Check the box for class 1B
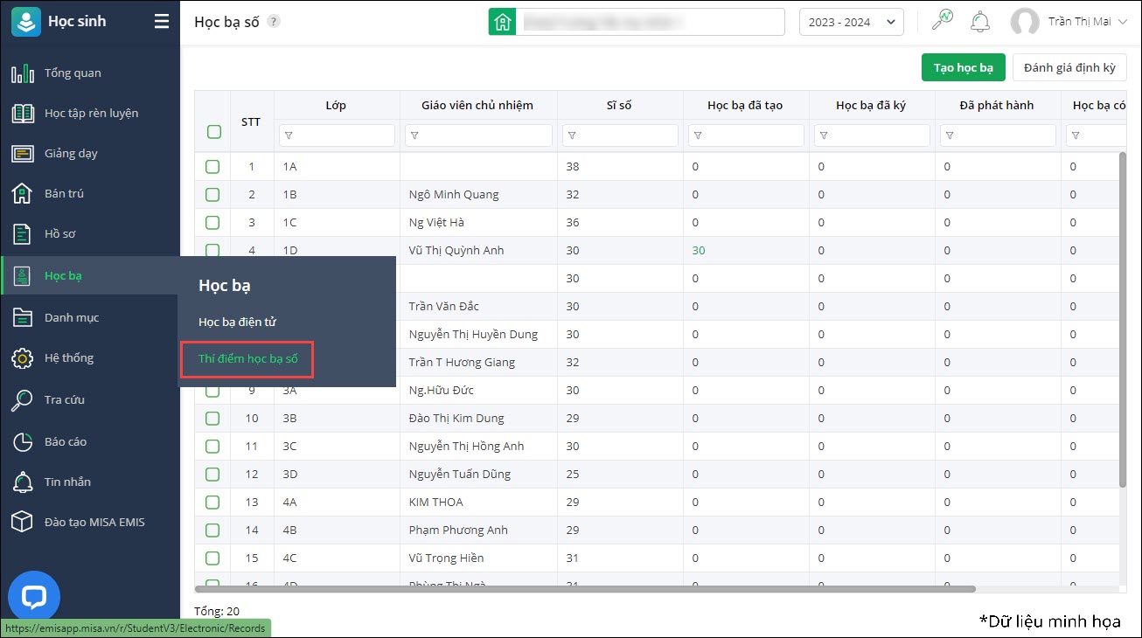The image size is (1142, 638). [212, 194]
